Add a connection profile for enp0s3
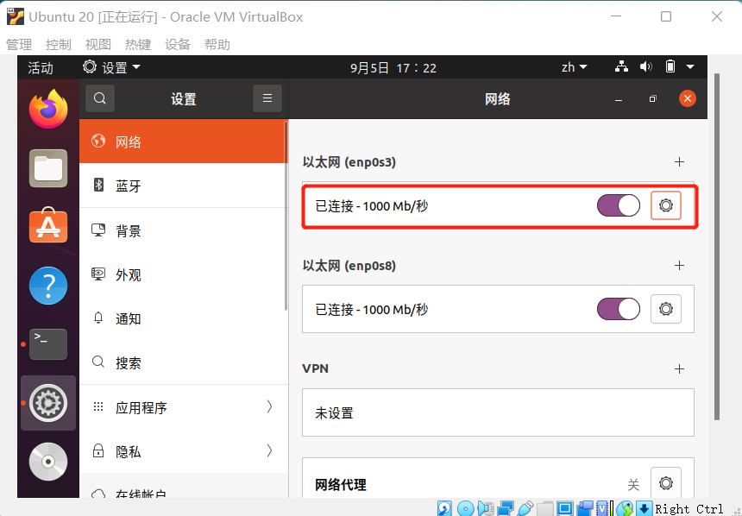742x516 pixels. point(679,162)
